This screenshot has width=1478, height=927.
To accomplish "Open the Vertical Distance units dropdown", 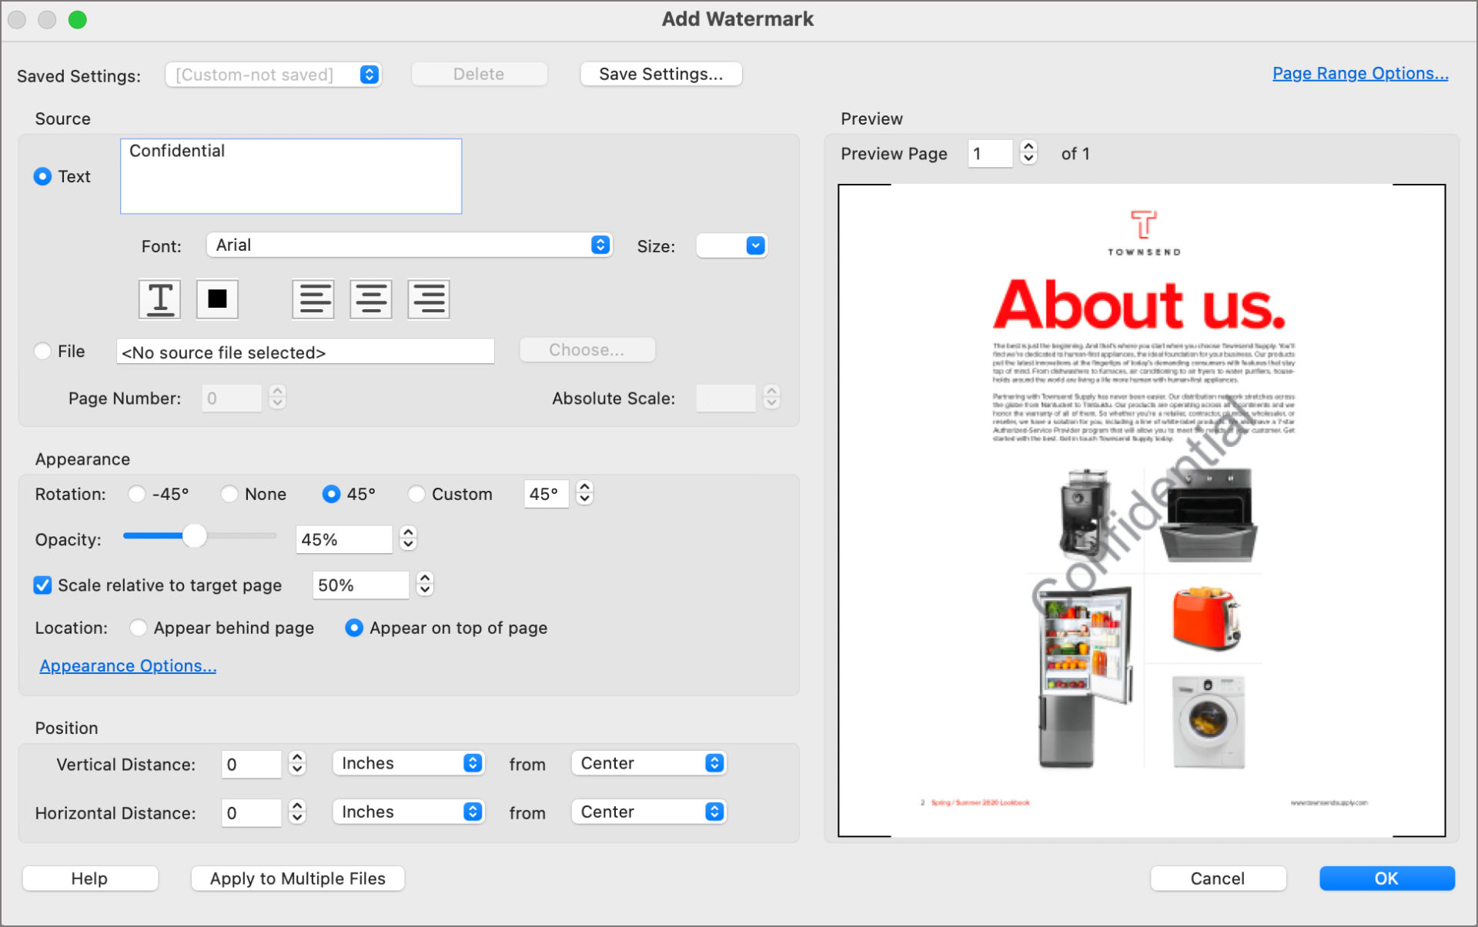I will pyautogui.click(x=409, y=762).
